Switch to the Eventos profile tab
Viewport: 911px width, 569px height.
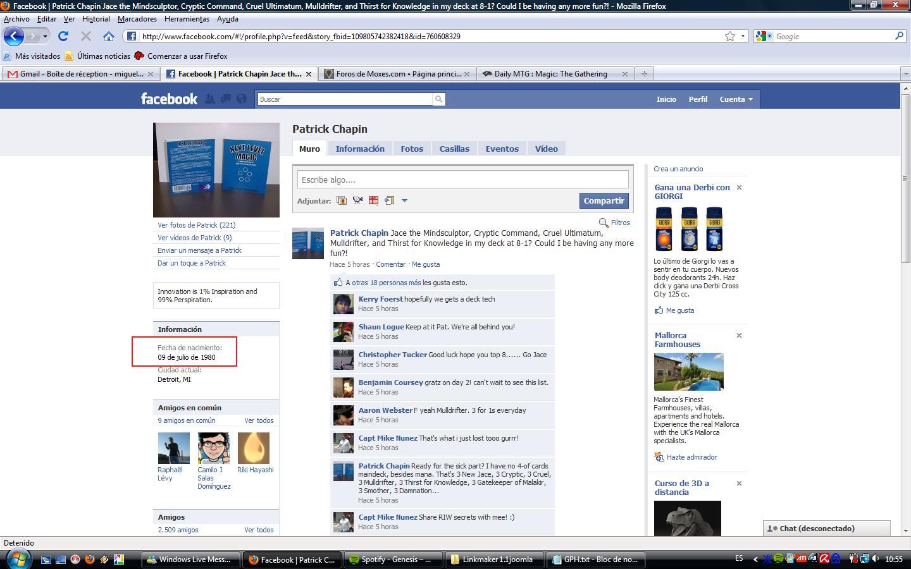502,149
